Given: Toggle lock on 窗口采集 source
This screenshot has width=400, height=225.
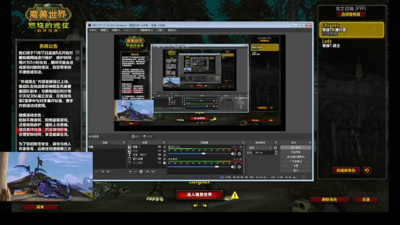Looking at the screenshot, I should point(164,158).
